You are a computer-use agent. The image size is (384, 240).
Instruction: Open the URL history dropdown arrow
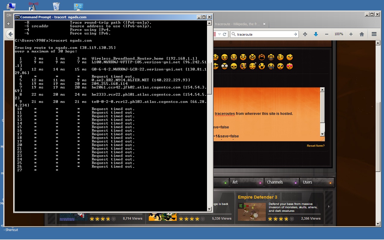coord(219,34)
